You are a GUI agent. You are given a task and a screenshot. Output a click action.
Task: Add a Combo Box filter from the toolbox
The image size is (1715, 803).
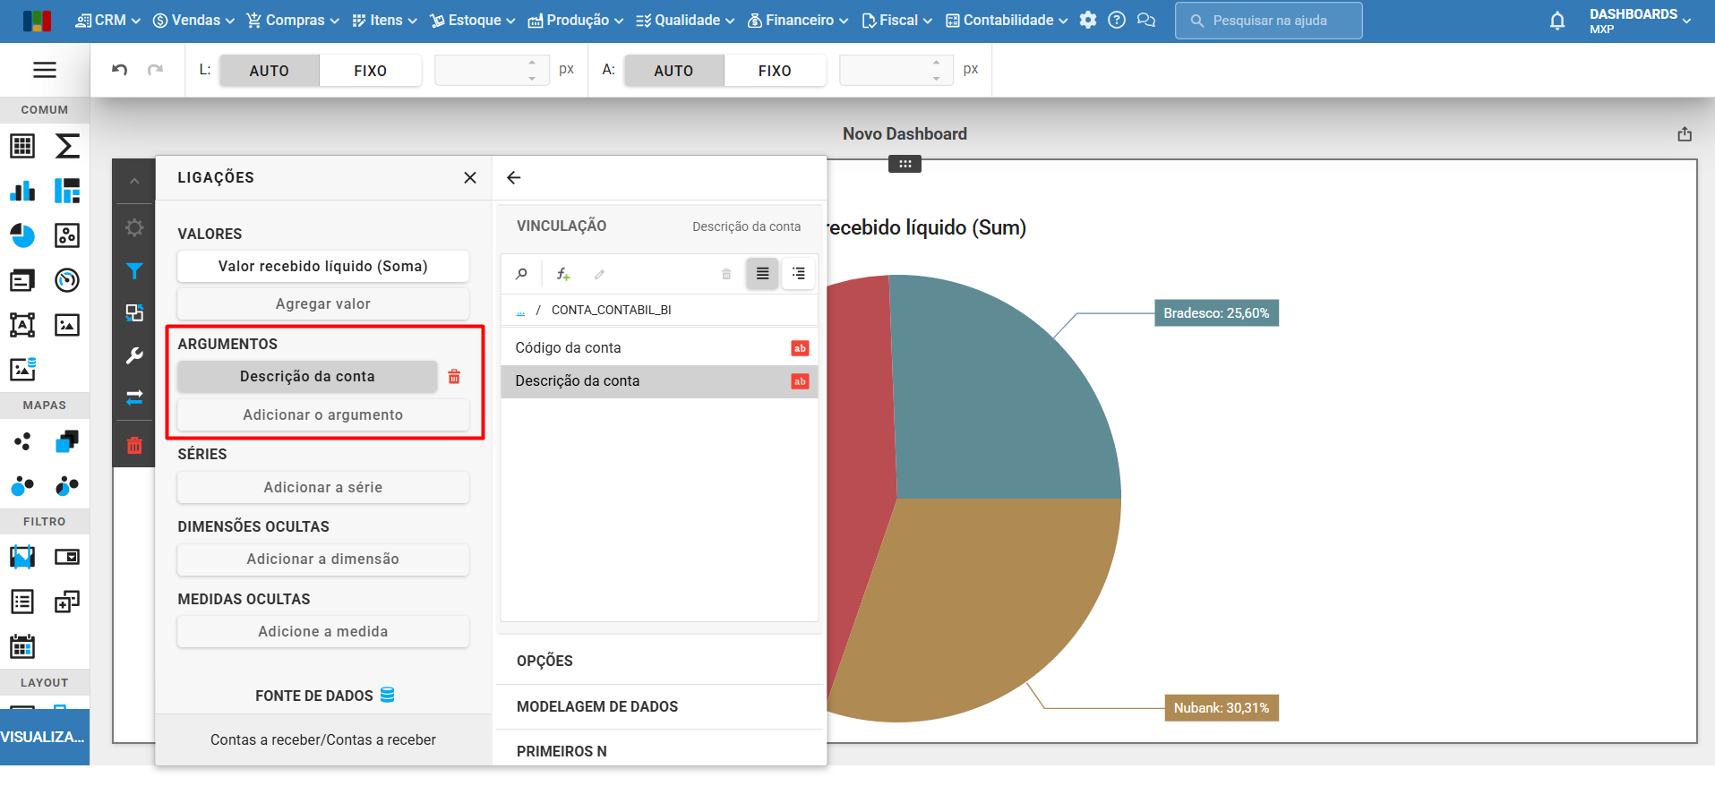pyautogui.click(x=67, y=557)
